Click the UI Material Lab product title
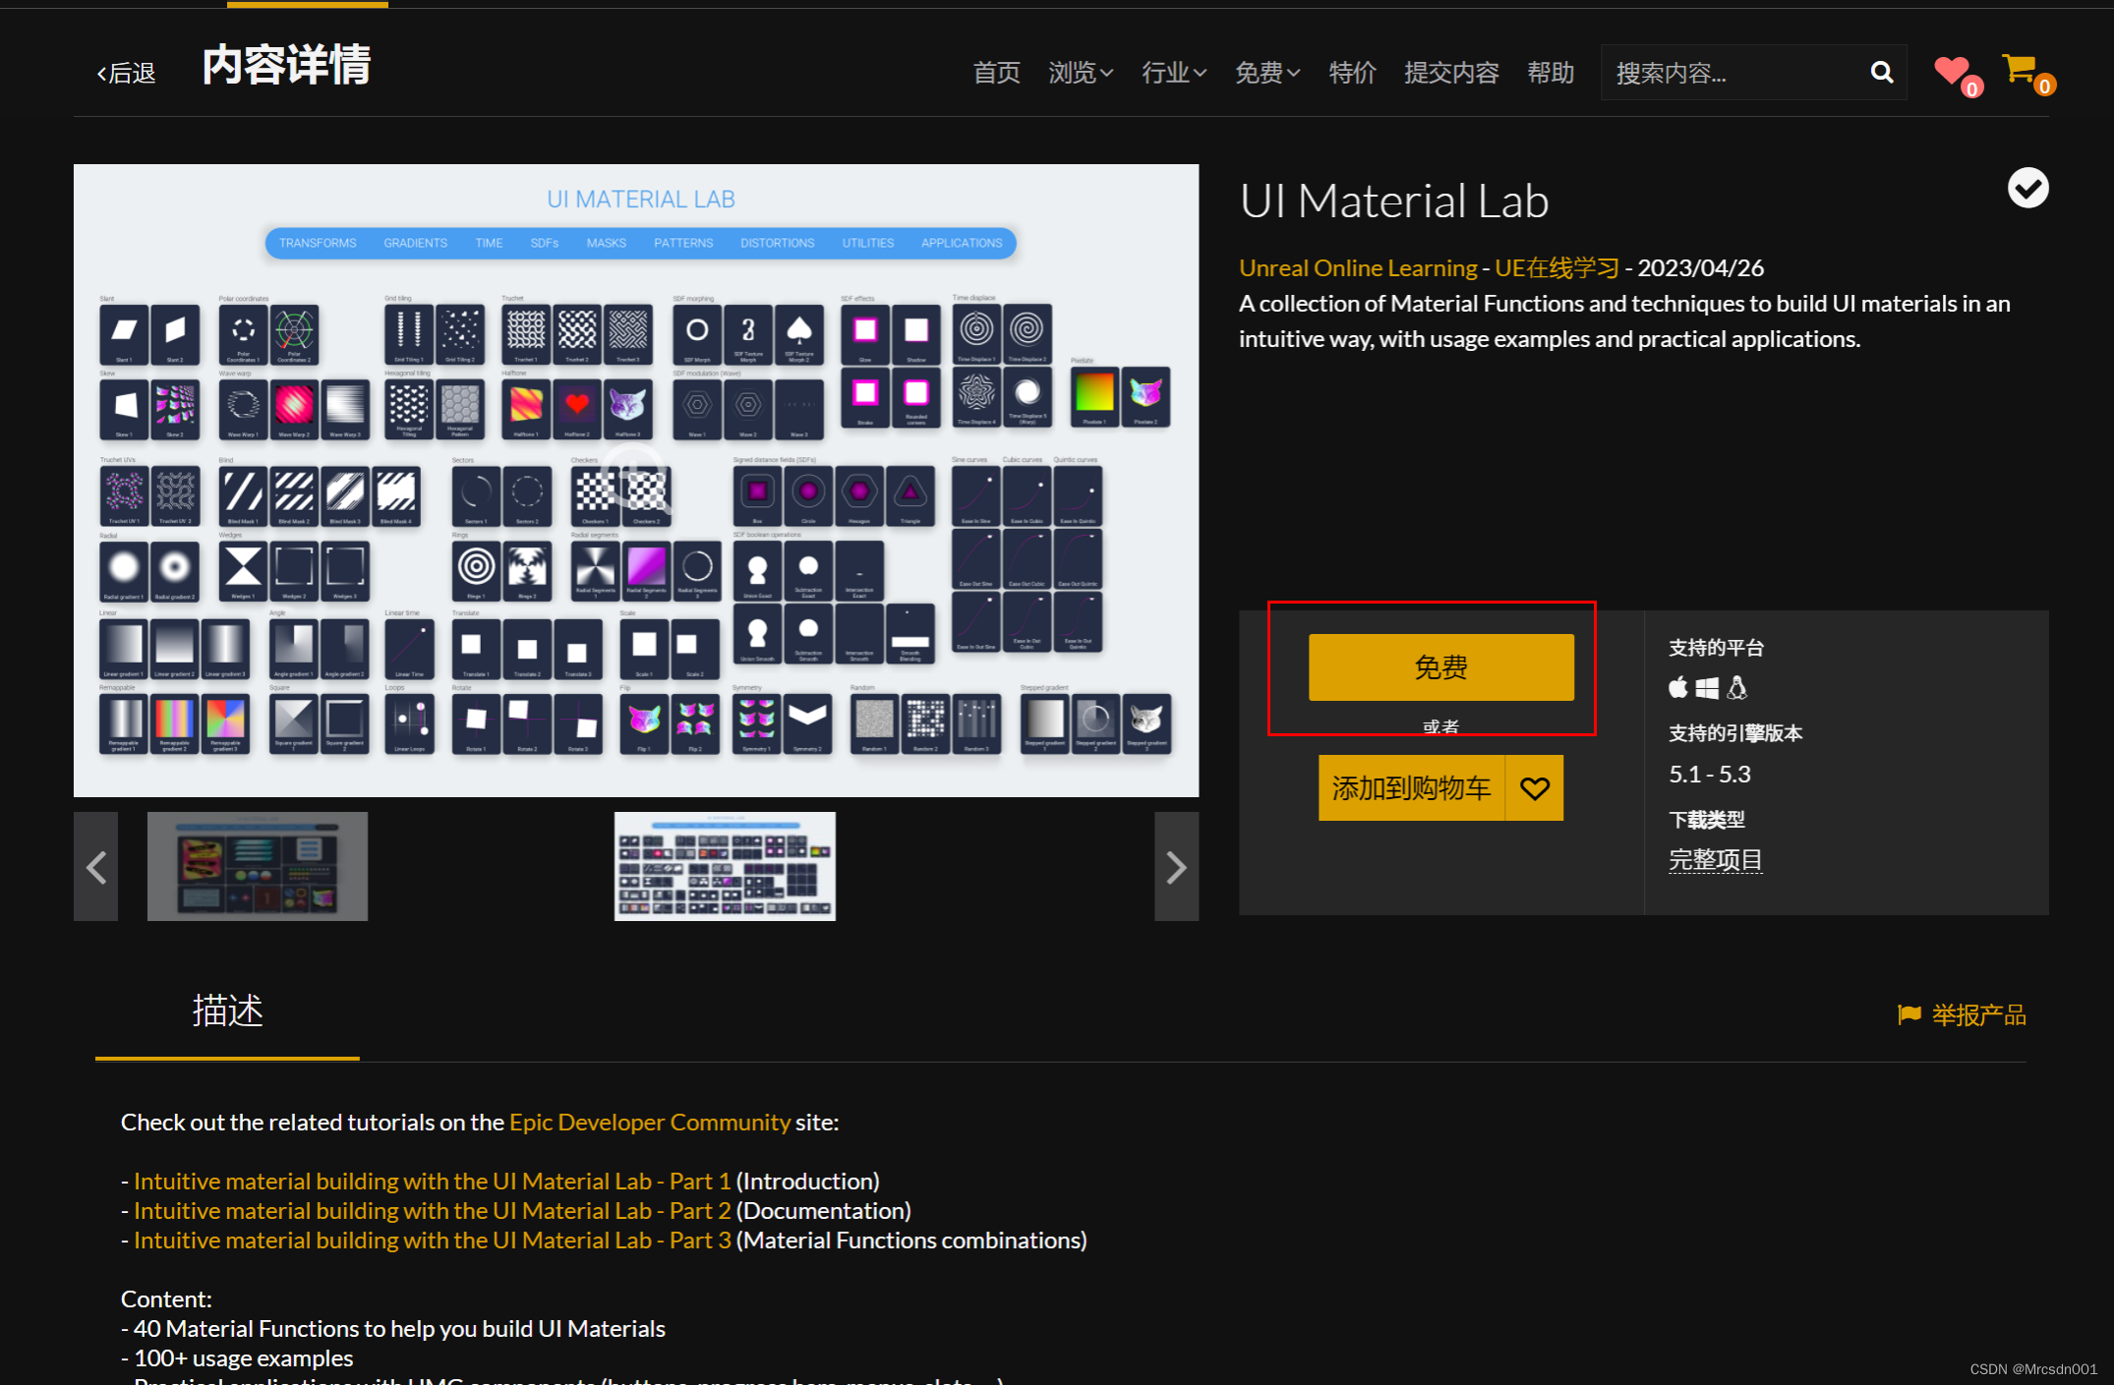This screenshot has height=1385, width=2114. pyautogui.click(x=1394, y=202)
